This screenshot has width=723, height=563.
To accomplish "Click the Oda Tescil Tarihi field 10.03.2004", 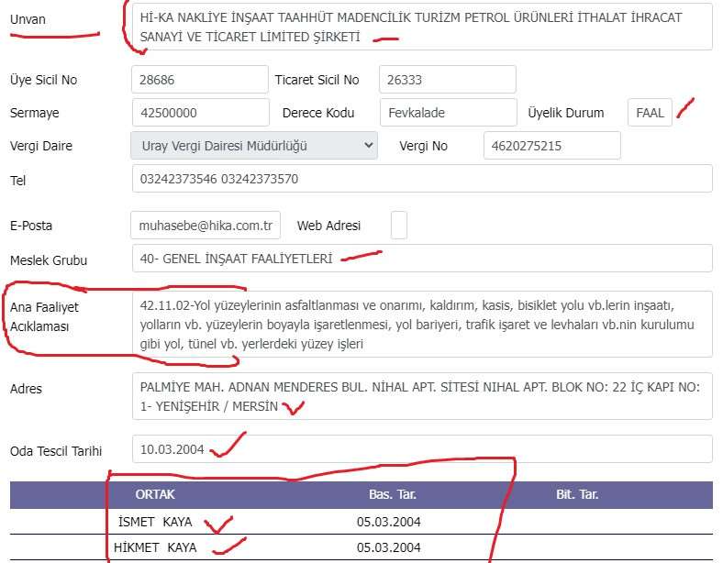I will (422, 448).
